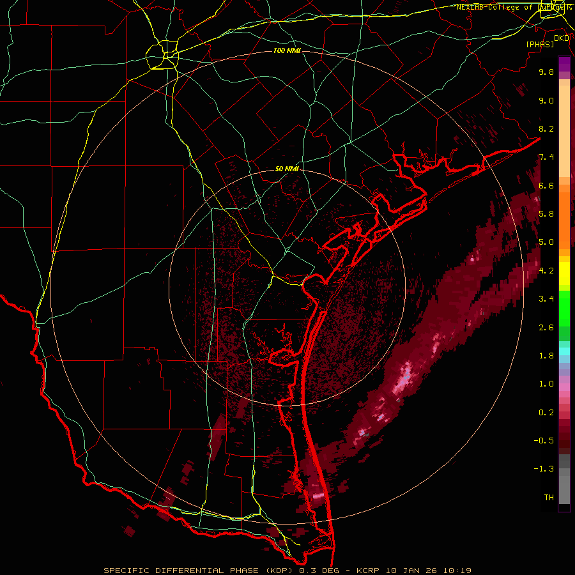Click the cyan color bar segment near 1.8
Image resolution: width=575 pixels, height=575 pixels.
(x=564, y=351)
